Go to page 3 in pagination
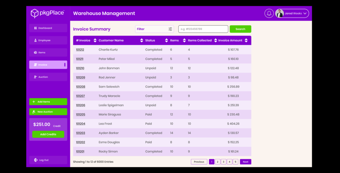Viewport: 340px width, 173px height. [223, 162]
